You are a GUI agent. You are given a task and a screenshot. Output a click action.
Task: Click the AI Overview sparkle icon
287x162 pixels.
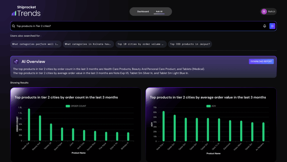16,62
